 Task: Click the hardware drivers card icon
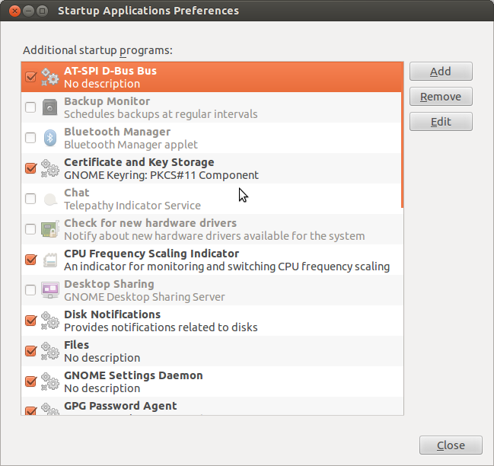(49, 229)
